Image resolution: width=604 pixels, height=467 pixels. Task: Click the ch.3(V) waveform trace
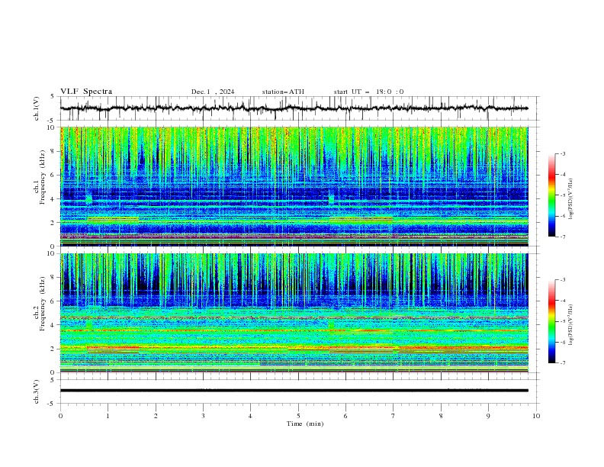294,391
